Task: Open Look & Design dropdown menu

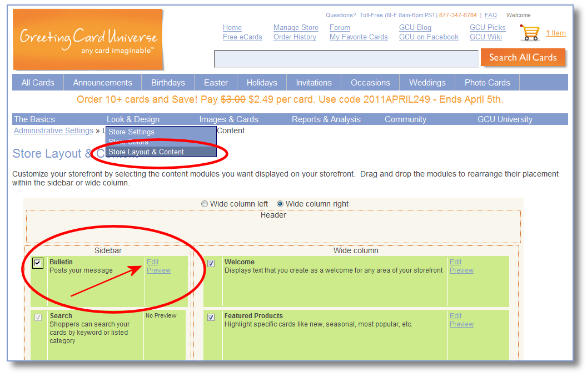Action: [x=133, y=119]
